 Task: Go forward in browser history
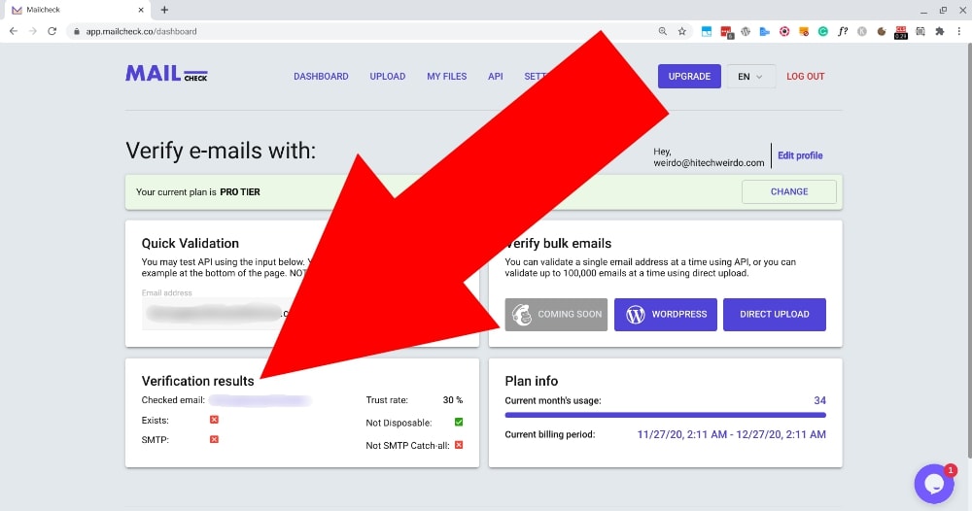click(33, 31)
